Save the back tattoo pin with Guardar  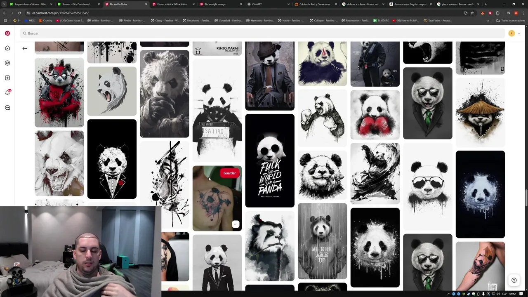(x=229, y=173)
